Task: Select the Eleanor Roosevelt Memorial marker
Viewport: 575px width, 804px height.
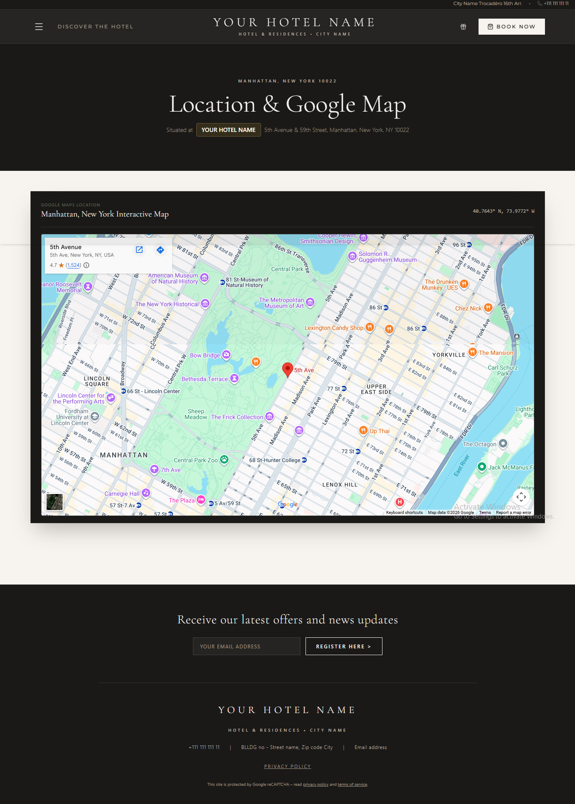Action: point(88,286)
